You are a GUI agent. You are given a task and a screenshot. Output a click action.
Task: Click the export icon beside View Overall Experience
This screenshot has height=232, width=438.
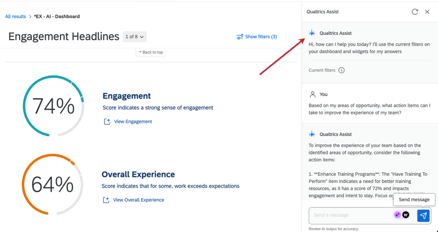click(x=106, y=200)
